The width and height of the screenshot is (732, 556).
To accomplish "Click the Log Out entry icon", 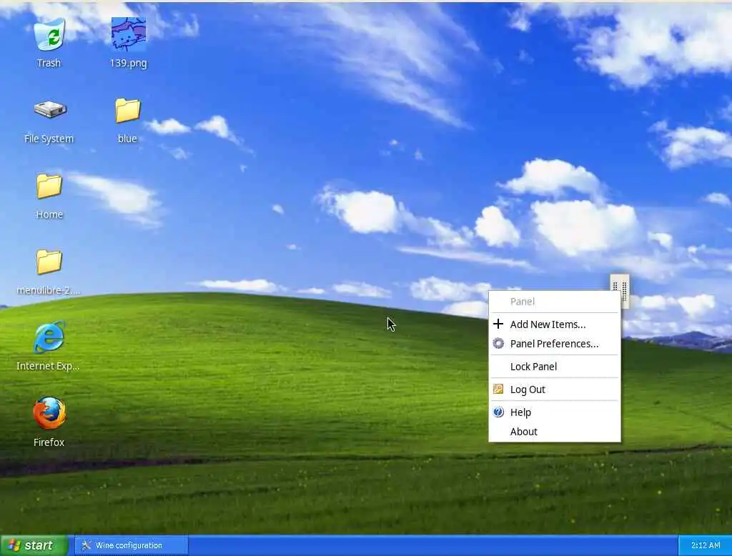I will [x=498, y=389].
